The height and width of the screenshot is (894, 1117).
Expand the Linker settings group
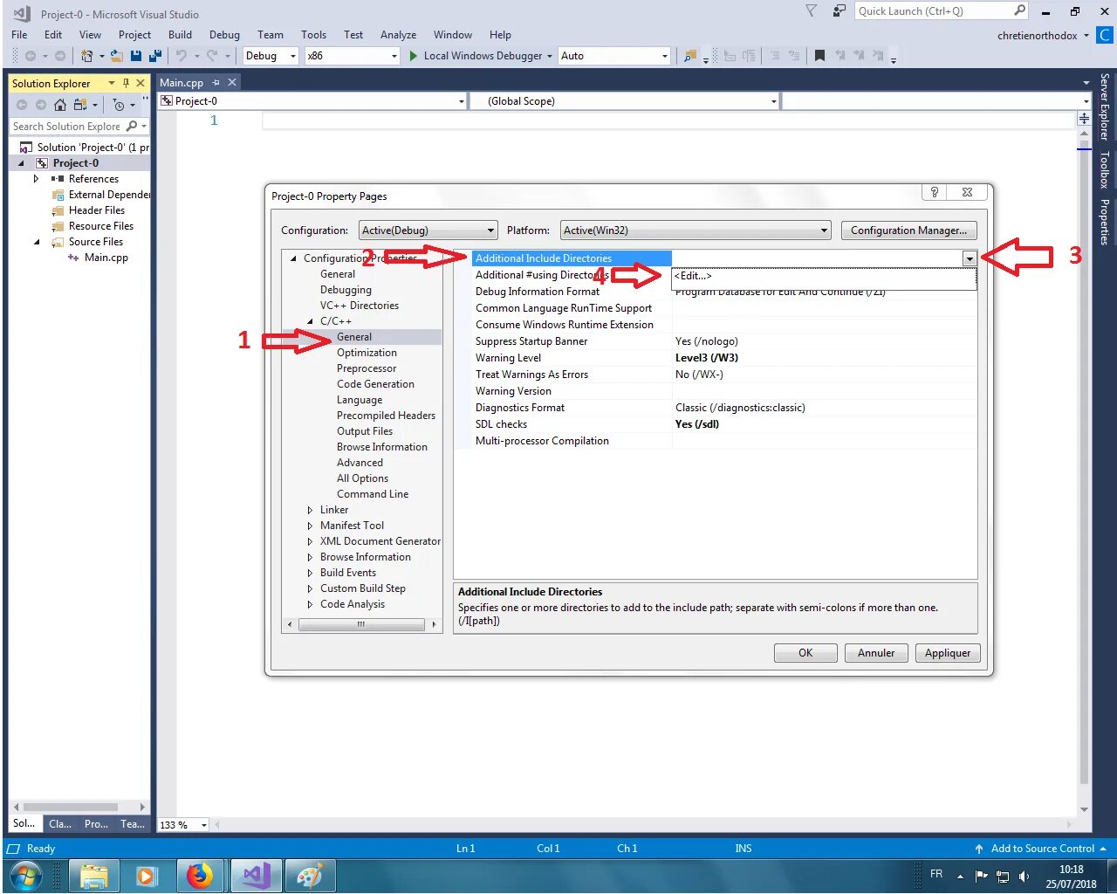click(310, 509)
